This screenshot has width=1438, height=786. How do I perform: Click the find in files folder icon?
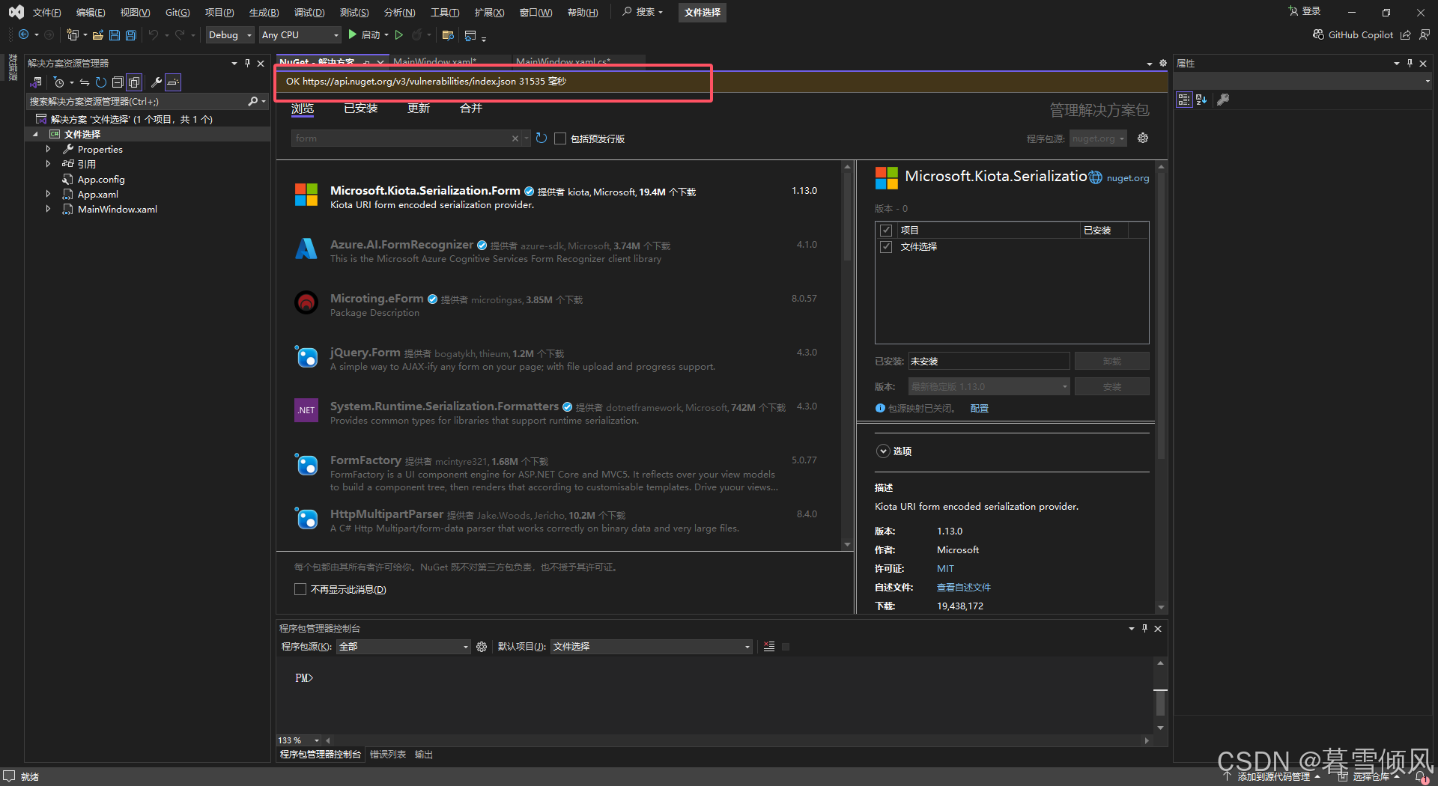(x=449, y=34)
